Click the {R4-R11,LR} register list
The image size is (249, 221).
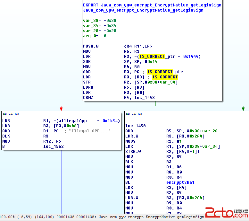coord(138,46)
